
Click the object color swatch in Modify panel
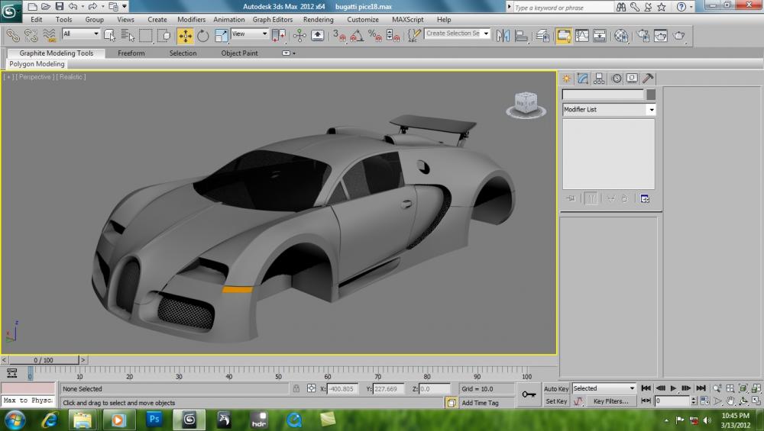click(650, 95)
